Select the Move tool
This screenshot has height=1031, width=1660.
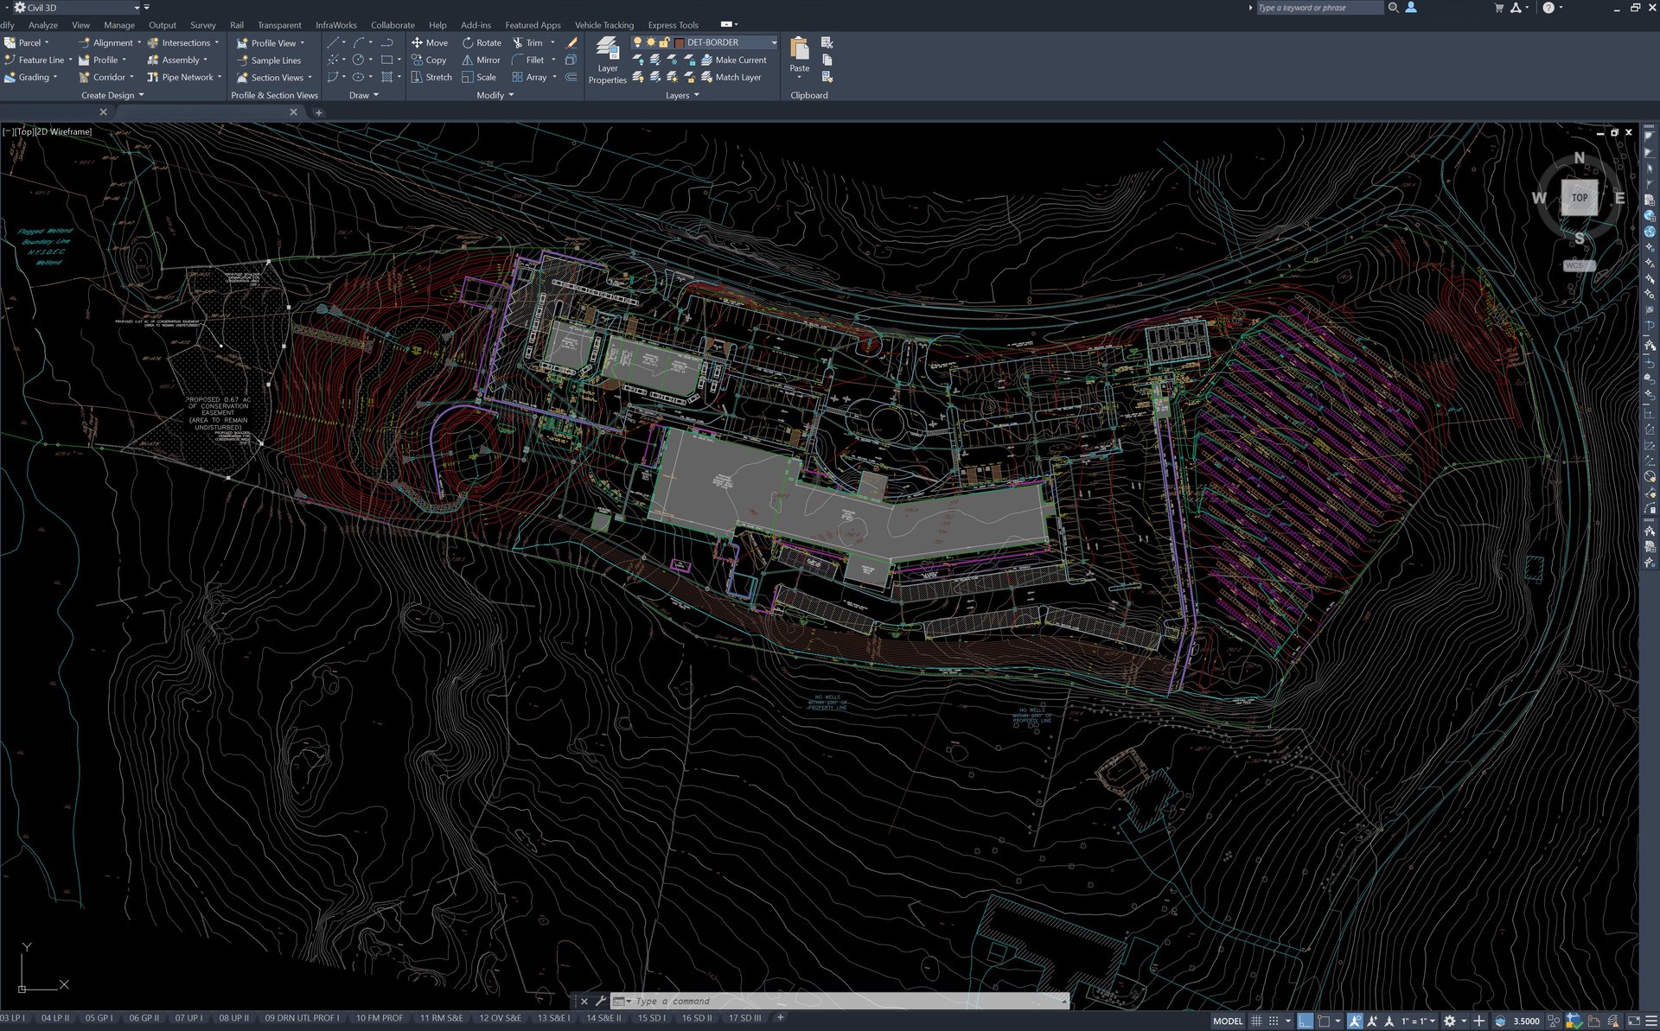pyautogui.click(x=429, y=42)
